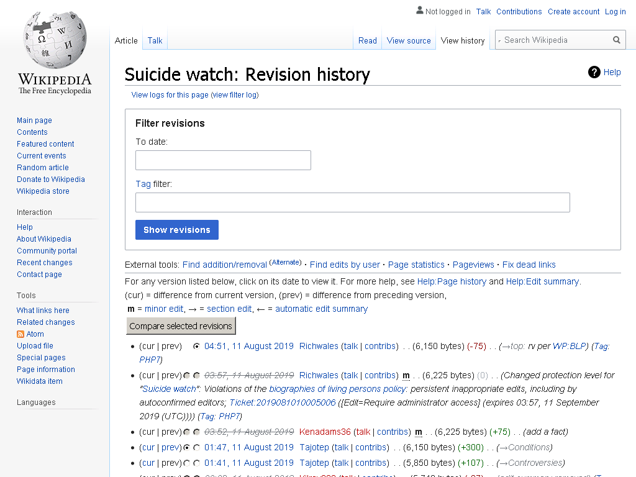Open Find edits by user
636x477 pixels.
pos(345,265)
